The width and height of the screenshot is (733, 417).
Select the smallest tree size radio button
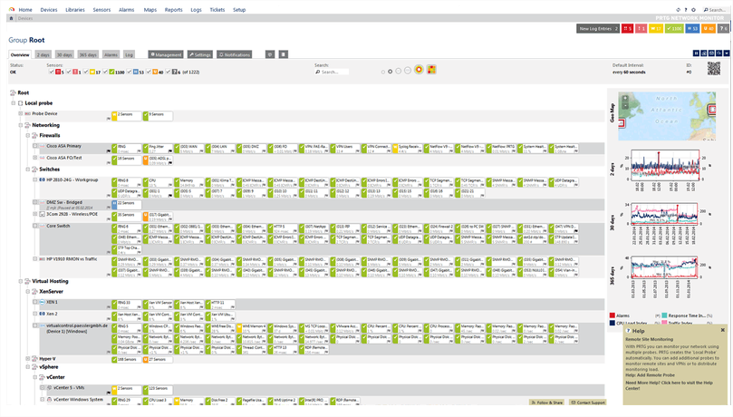coord(383,72)
